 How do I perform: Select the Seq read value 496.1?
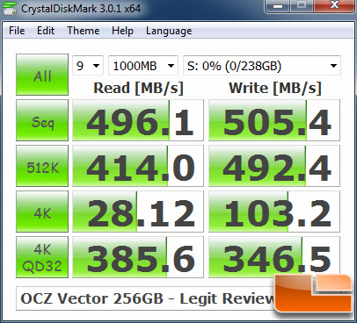point(138,120)
